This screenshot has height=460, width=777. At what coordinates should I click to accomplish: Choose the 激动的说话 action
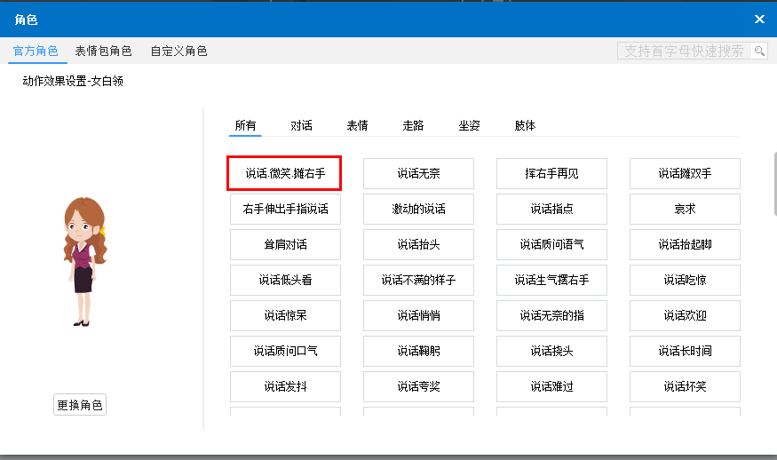coord(419,210)
